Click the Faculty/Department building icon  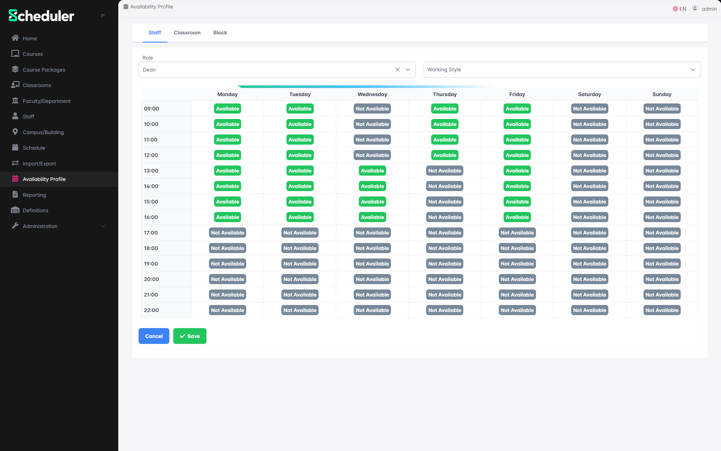15,101
